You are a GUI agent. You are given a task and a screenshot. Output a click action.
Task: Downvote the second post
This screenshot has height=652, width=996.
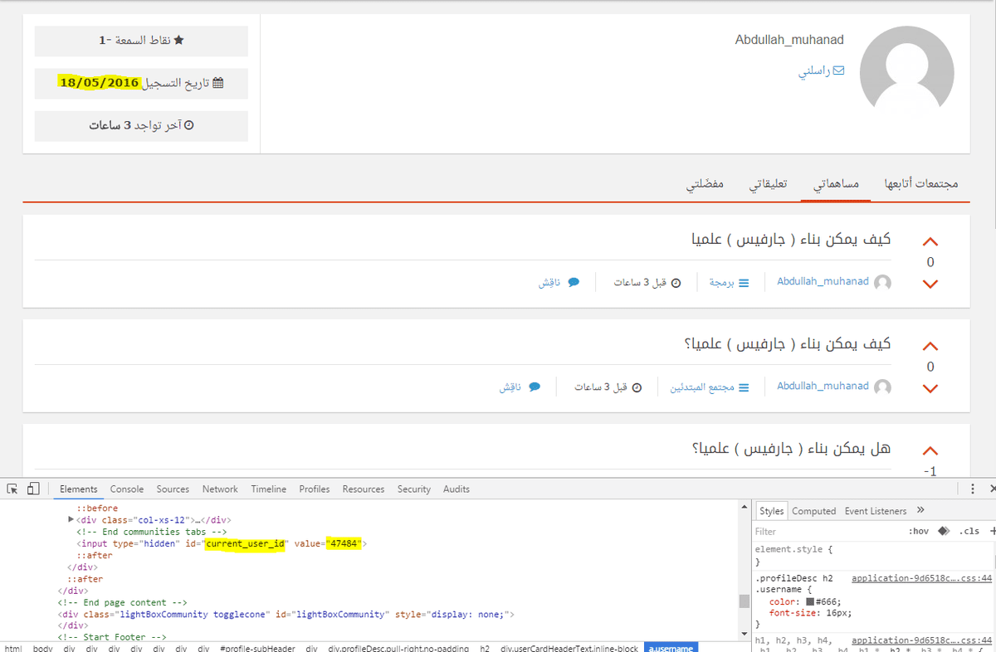(x=930, y=388)
